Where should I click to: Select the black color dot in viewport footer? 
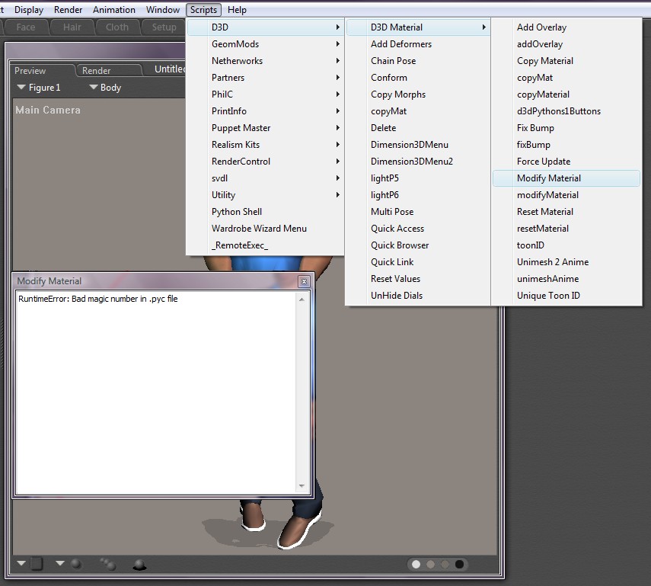[x=459, y=565]
